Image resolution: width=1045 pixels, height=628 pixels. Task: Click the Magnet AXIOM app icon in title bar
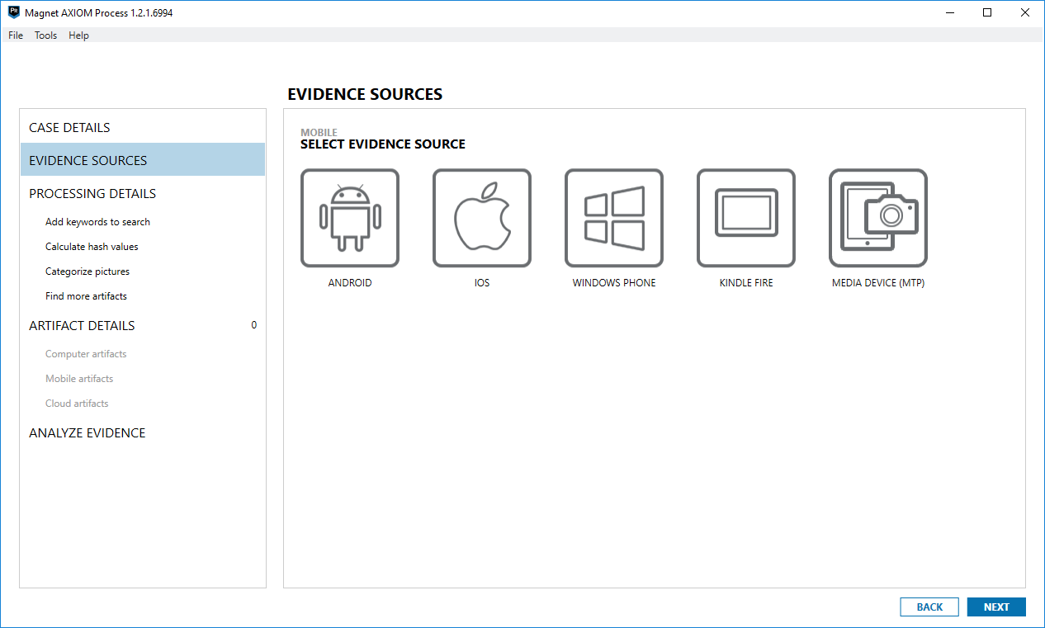(13, 13)
